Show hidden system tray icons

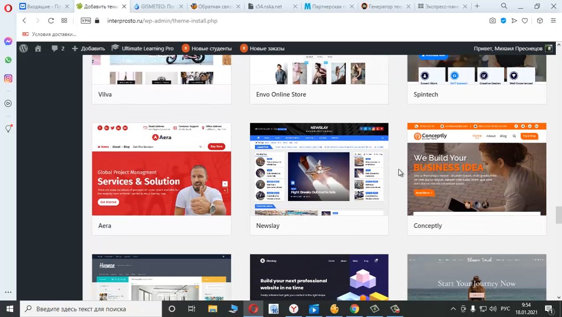[x=453, y=309]
